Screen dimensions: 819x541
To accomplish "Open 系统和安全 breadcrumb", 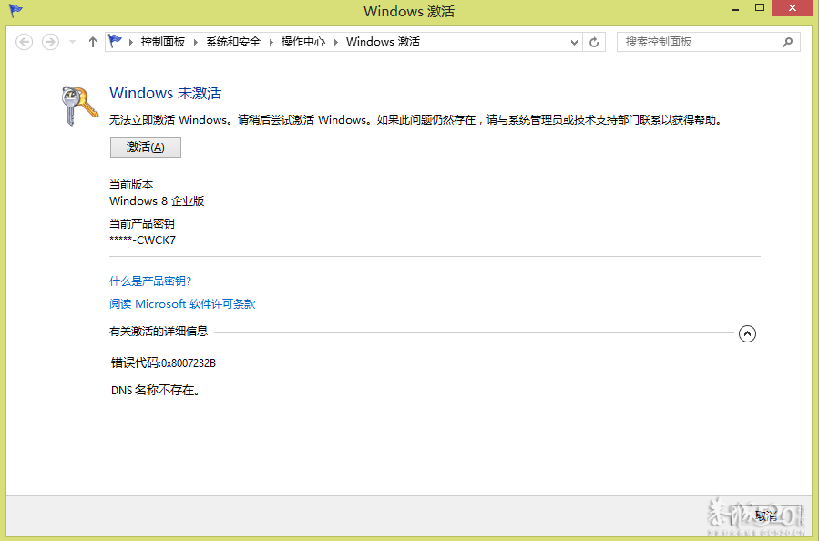I will coord(233,42).
